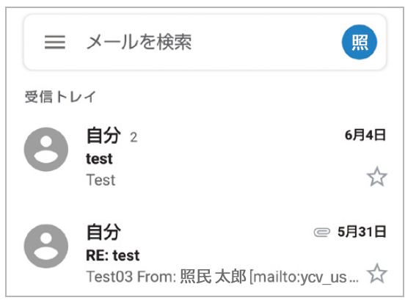Open the hamburger navigation menu
Screen dimensions: 416x303
pyautogui.click(x=54, y=43)
